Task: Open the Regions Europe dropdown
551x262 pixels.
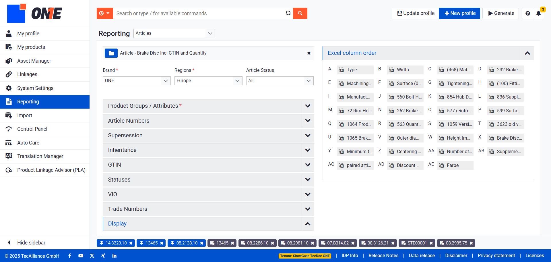Action: [x=208, y=81]
